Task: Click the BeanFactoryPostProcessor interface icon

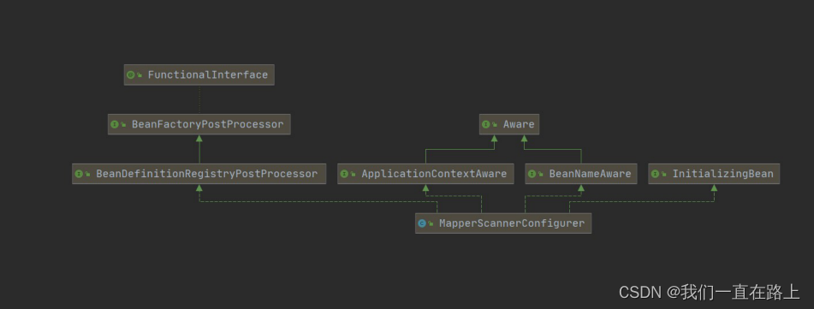Action: coord(115,124)
